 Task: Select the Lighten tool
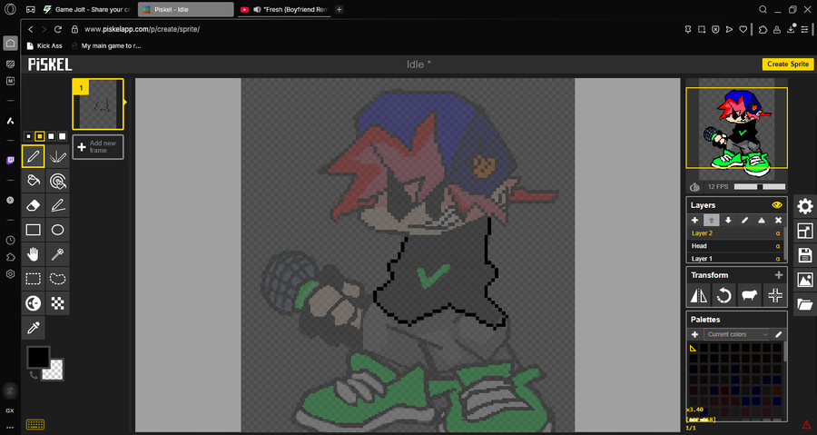pyautogui.click(x=33, y=302)
